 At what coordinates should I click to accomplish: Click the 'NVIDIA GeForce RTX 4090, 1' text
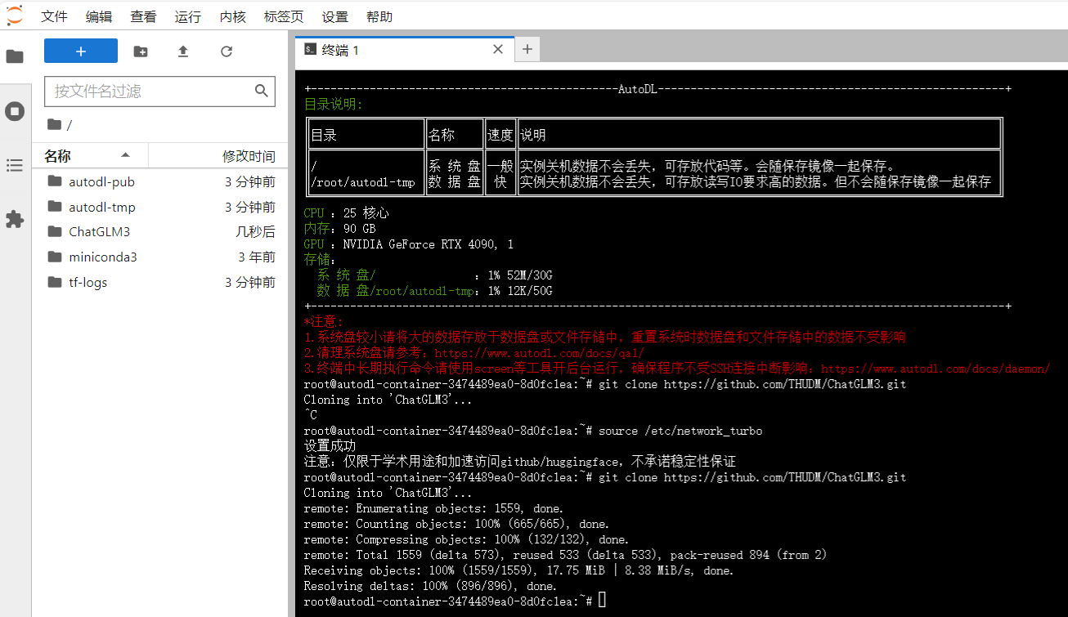click(x=429, y=244)
